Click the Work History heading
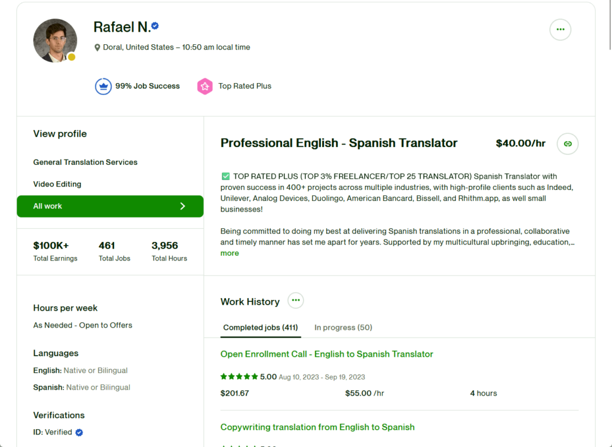Screen dimensions: 612x447 pyautogui.click(x=250, y=302)
